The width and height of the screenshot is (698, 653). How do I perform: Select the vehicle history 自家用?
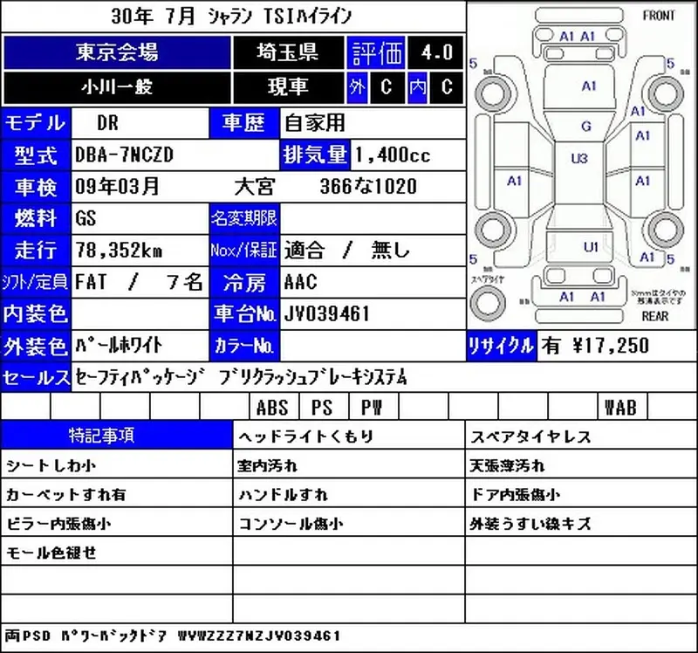point(315,123)
